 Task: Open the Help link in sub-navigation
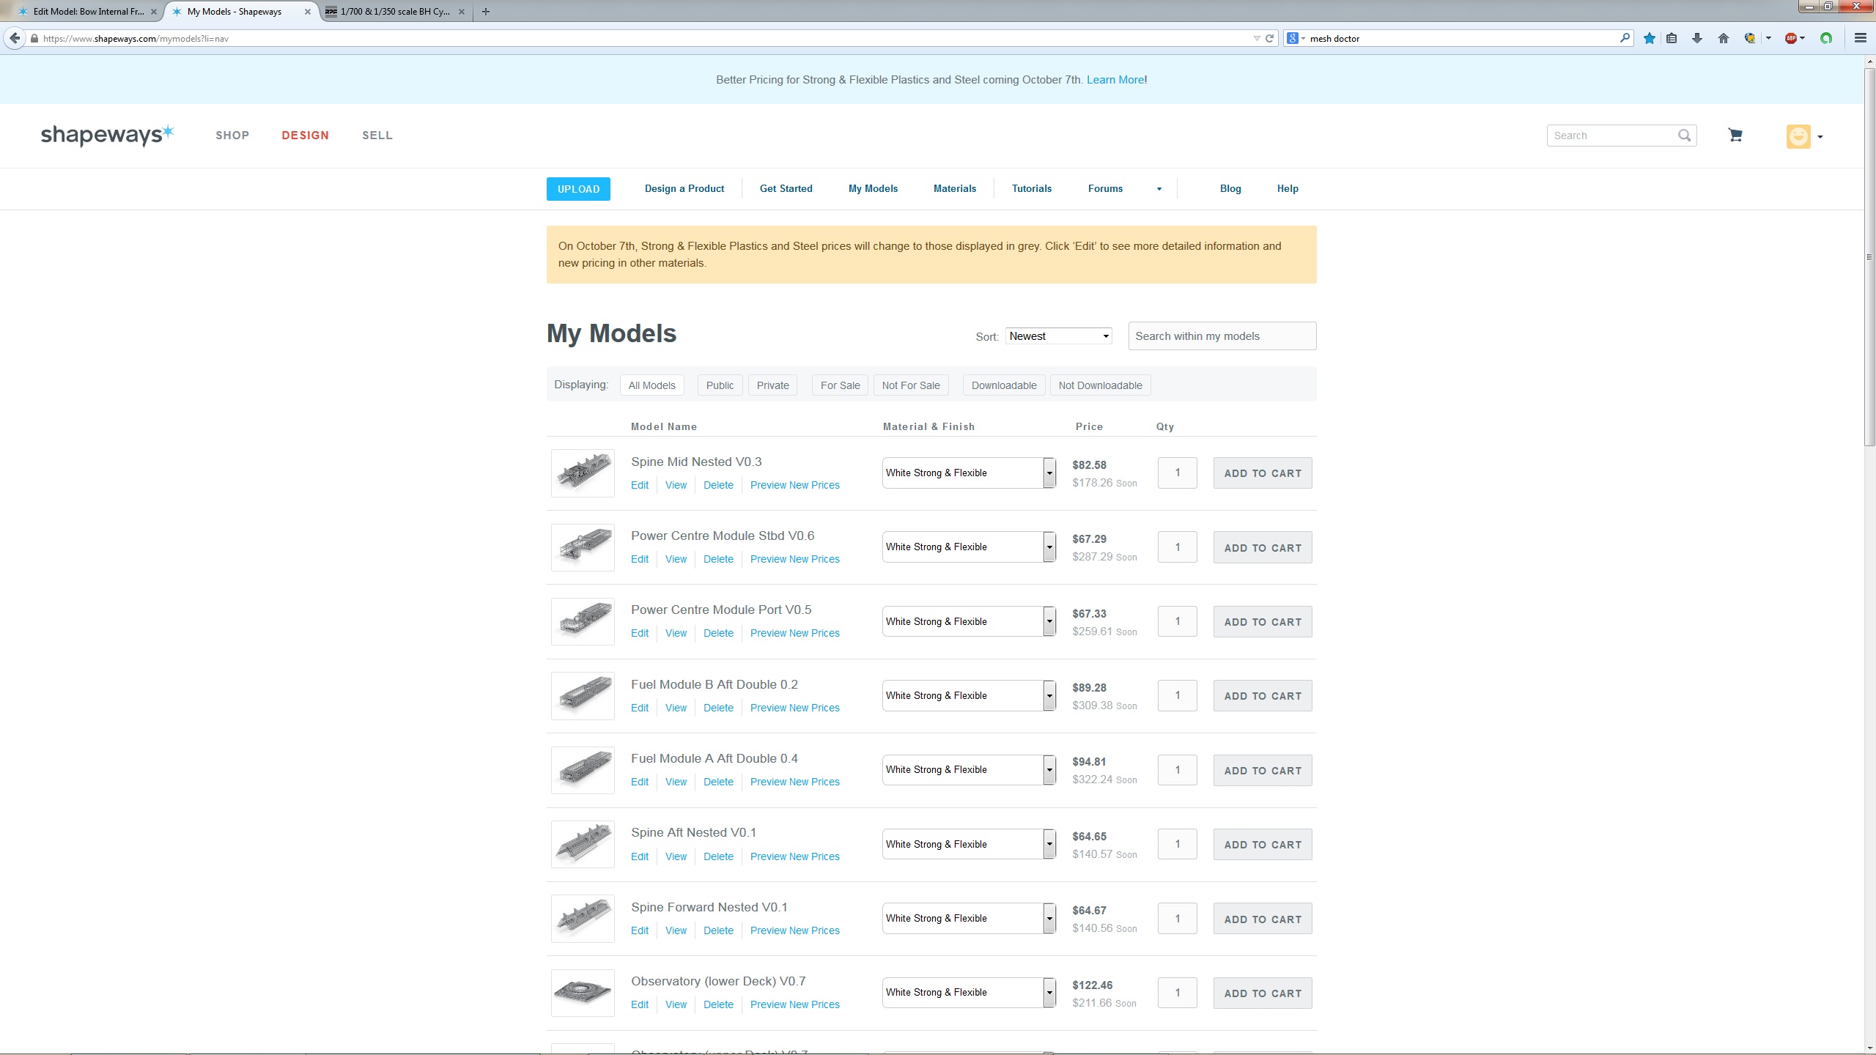pyautogui.click(x=1288, y=189)
